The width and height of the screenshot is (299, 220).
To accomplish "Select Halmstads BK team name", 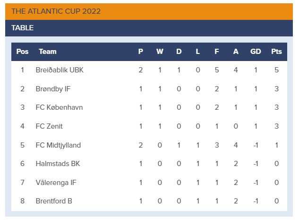I will 58,164.
